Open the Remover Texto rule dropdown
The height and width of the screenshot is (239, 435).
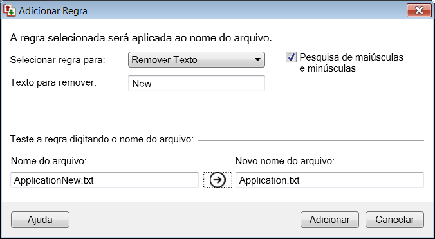pyautogui.click(x=196, y=60)
